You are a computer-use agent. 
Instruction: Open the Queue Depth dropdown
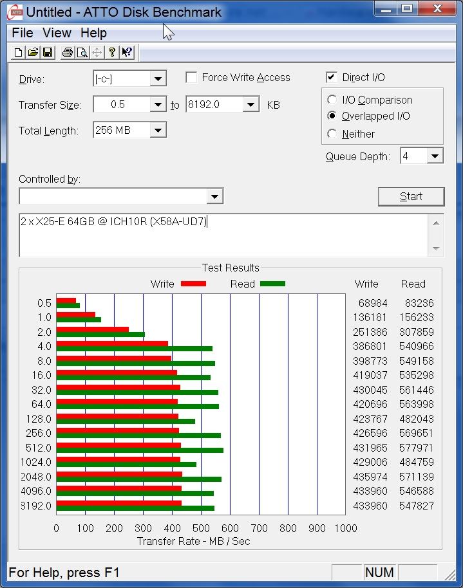click(x=435, y=156)
